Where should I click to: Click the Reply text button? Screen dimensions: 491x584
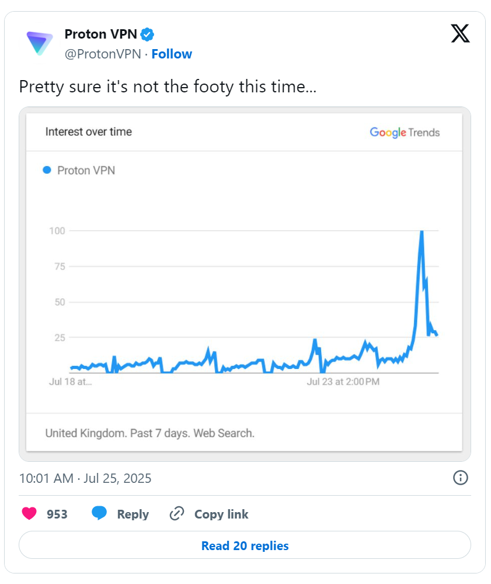133,514
